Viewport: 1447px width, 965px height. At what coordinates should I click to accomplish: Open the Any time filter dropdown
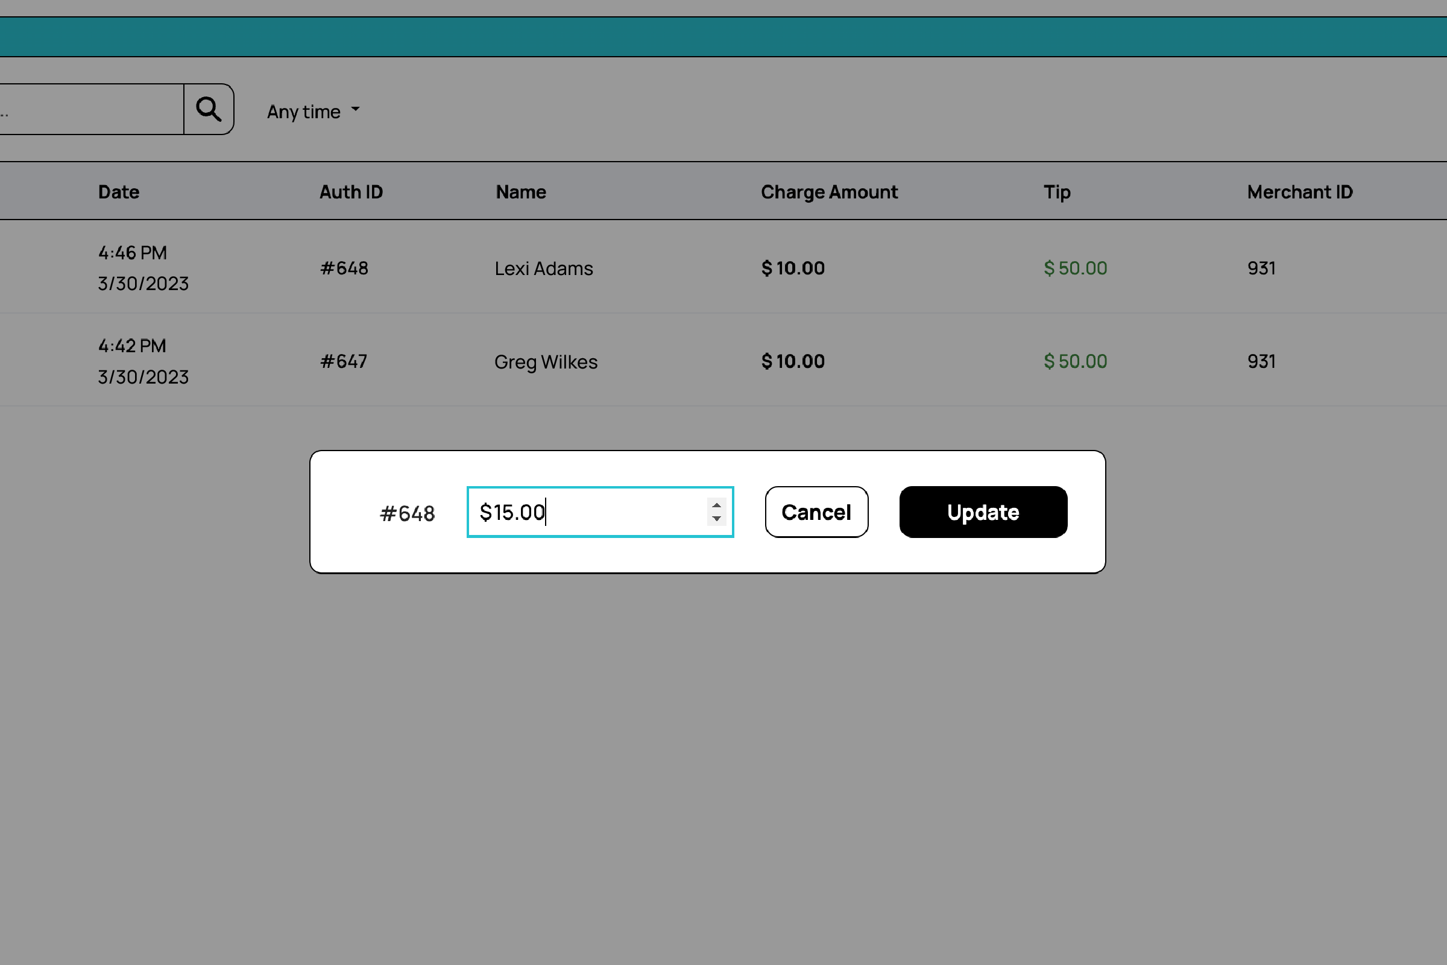coord(312,112)
